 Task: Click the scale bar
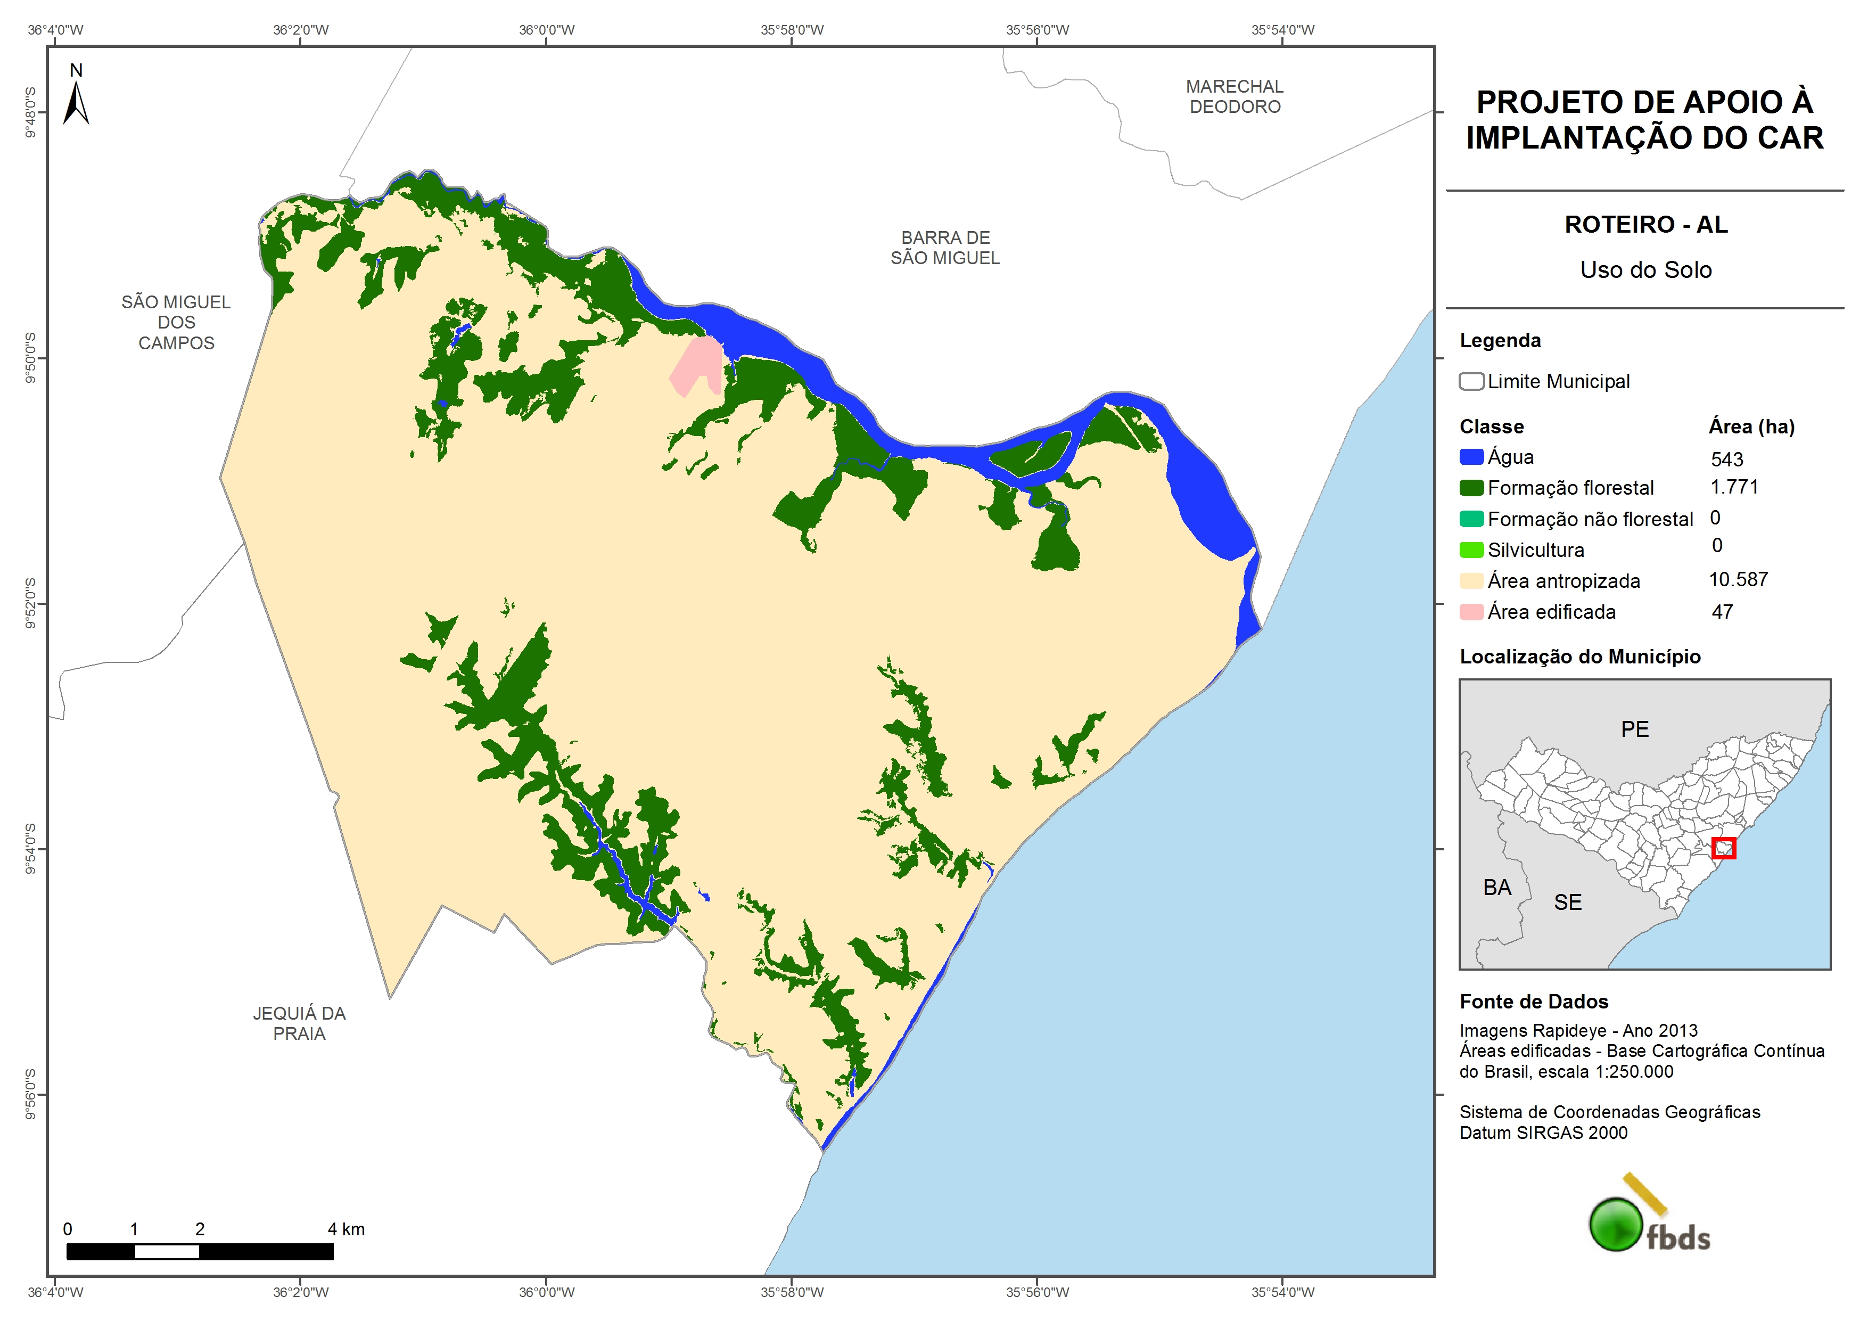[199, 1251]
